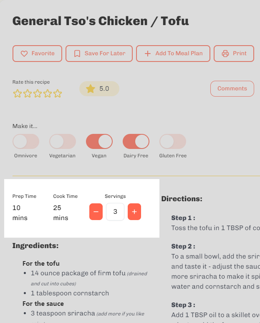Click the plus icon on Add To Meal Plan
Image resolution: width=260 pixels, height=323 pixels.
(148, 54)
